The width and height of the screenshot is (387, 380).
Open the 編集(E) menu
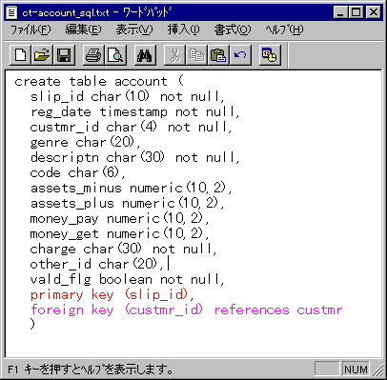click(x=83, y=30)
